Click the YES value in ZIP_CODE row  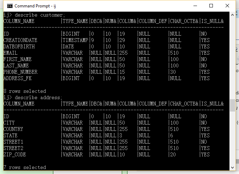[205, 155]
